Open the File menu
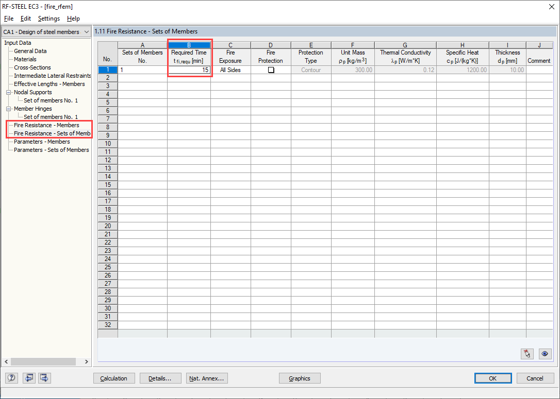 8,18
